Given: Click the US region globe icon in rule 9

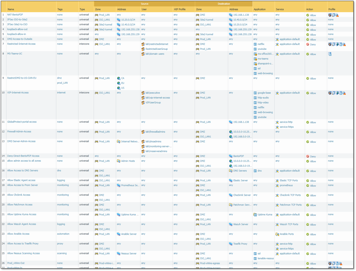Looking at the screenshot, I should (119, 88).
